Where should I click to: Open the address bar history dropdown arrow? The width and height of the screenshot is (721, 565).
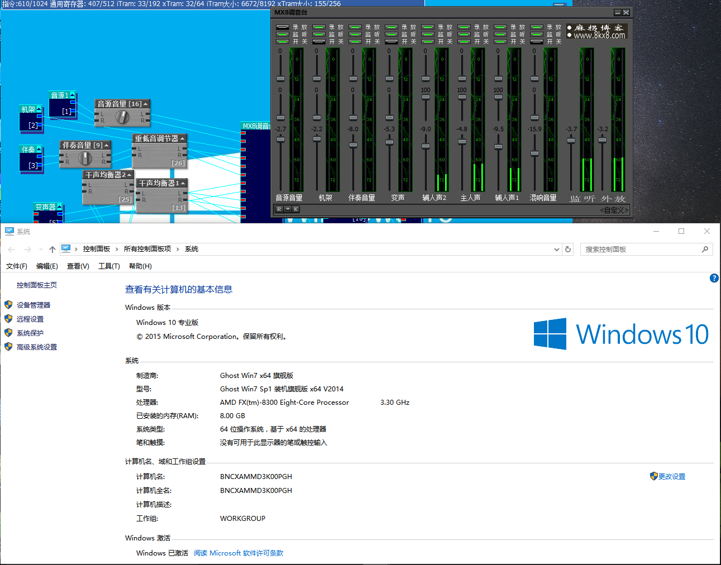tap(556, 250)
